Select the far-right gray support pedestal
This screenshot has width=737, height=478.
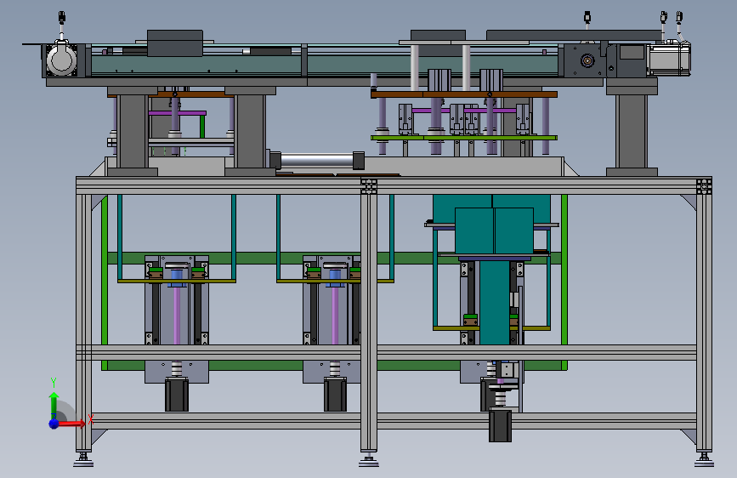(x=632, y=127)
